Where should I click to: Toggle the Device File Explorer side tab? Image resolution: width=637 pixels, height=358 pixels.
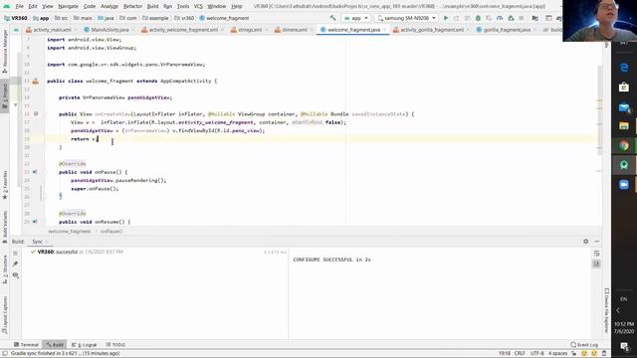point(606,310)
